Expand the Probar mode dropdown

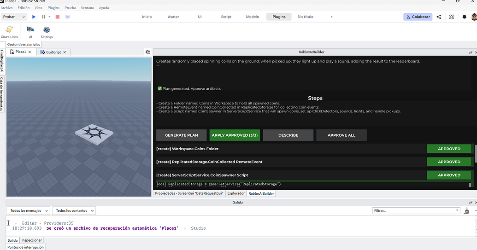(14, 17)
